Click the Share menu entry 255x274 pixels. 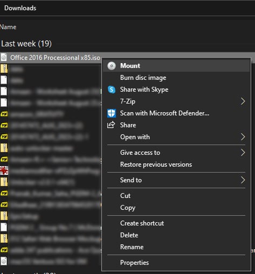pyautogui.click(x=176, y=125)
